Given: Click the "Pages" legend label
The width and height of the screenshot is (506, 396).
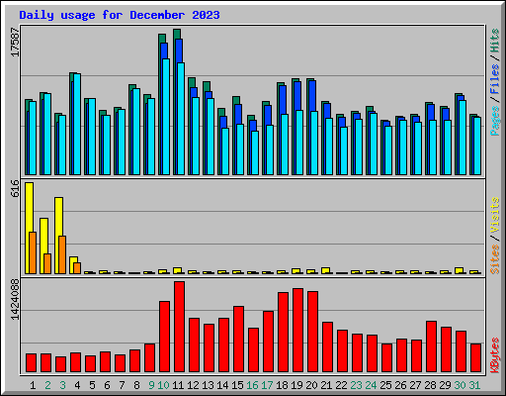Looking at the screenshot, I should pos(495,121).
